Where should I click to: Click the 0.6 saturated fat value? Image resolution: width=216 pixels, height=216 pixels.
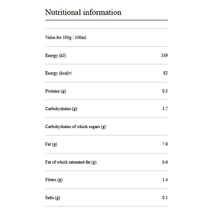point(165,162)
